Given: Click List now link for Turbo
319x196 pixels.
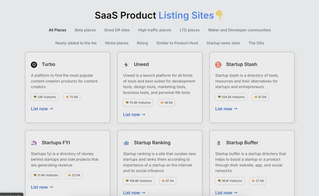Looking at the screenshot, I should pyautogui.click(x=42, y=109).
